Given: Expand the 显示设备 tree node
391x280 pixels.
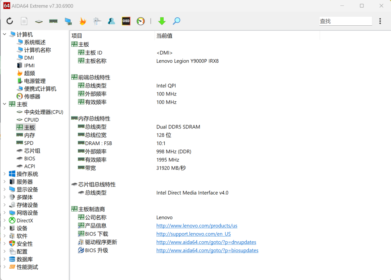Looking at the screenshot, I should point(4,189).
